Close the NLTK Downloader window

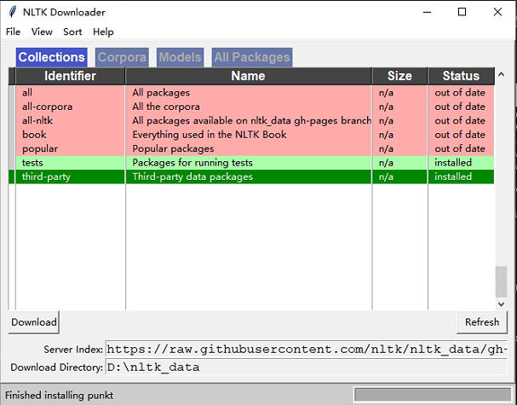coord(497,12)
